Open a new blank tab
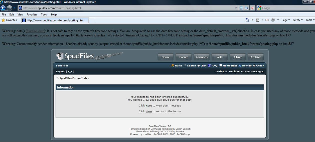315x142 pixels. click(x=92, y=20)
